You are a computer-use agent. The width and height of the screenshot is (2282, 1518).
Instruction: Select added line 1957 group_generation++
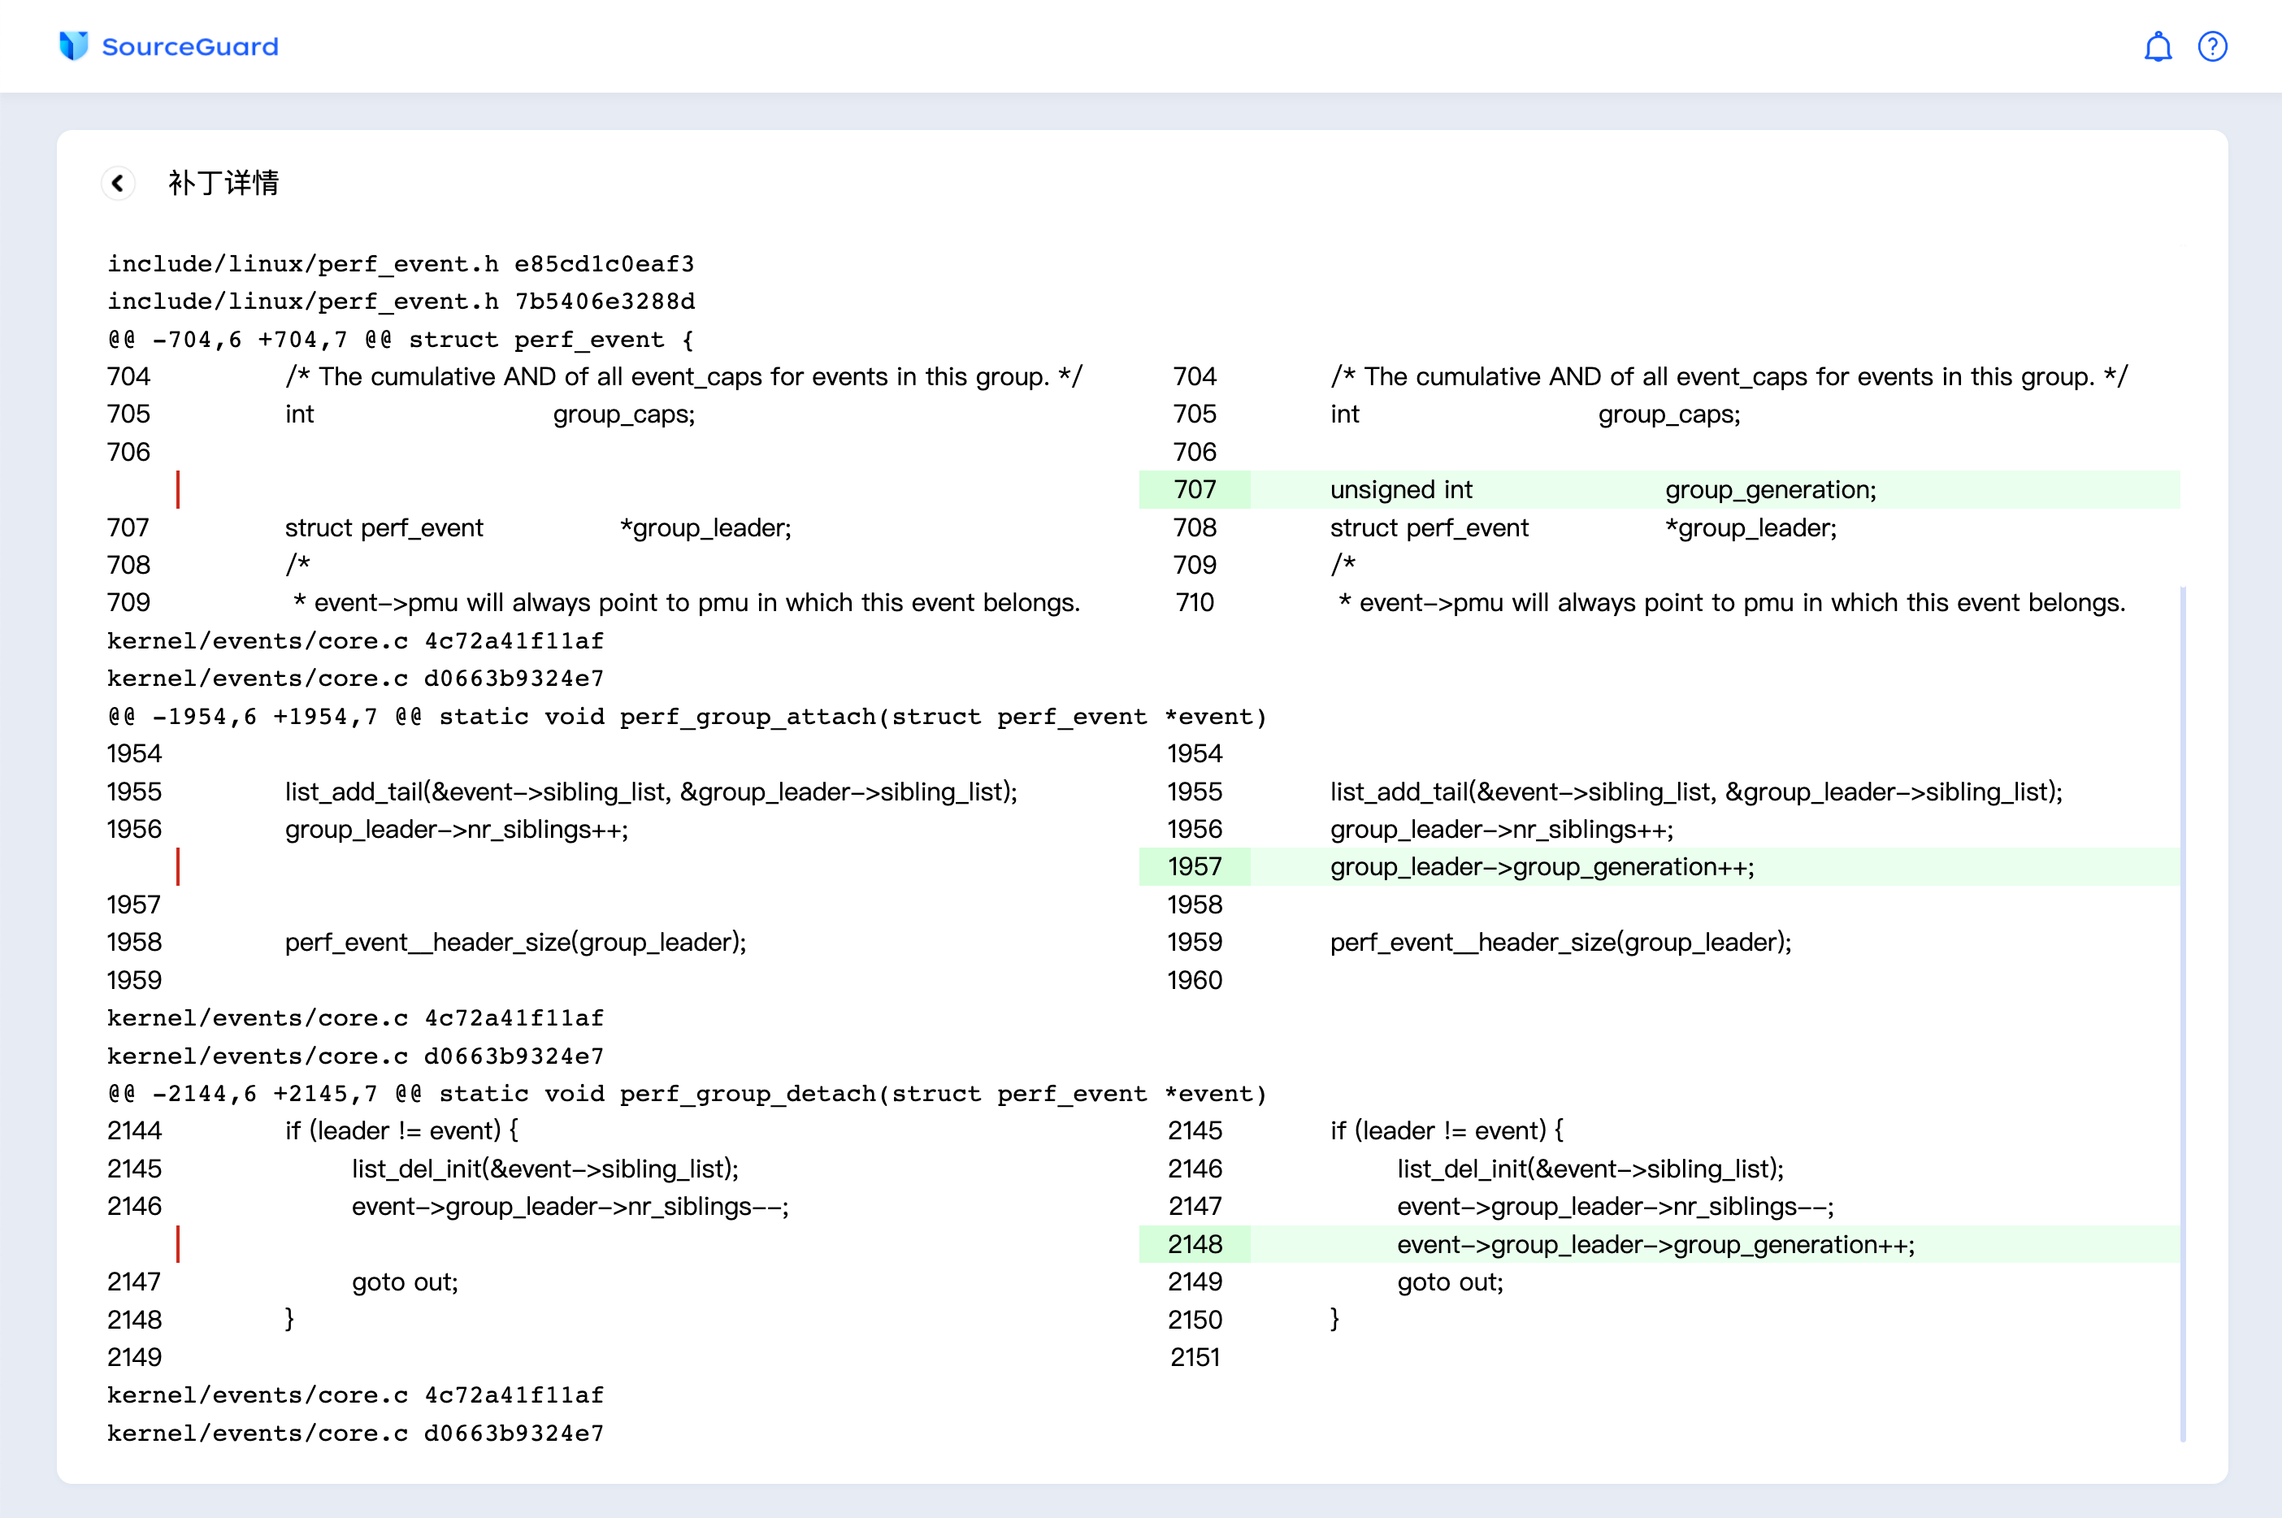tap(1542, 866)
